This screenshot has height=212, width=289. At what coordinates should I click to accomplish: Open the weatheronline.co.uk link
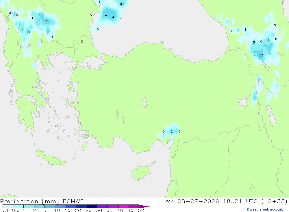click(265, 209)
